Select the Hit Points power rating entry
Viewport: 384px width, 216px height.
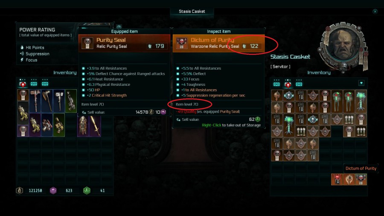coord(32,47)
